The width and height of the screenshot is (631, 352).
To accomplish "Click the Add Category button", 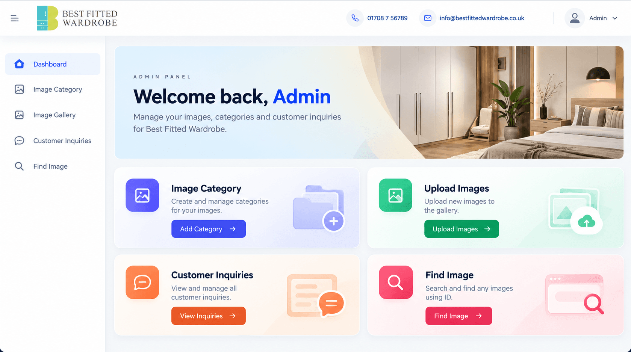I will [x=209, y=229].
